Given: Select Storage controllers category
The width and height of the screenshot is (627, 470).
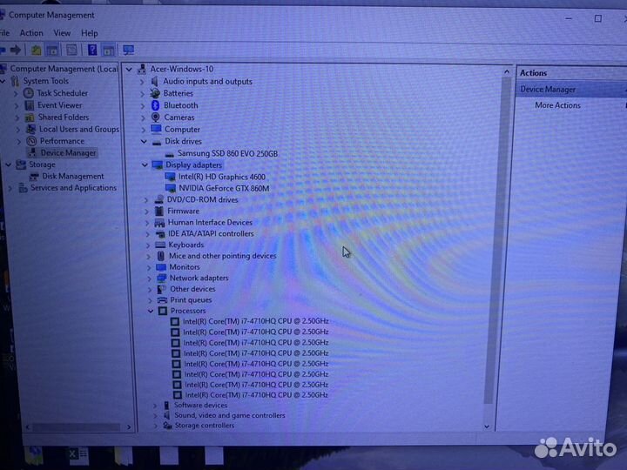Looking at the screenshot, I should [205, 426].
